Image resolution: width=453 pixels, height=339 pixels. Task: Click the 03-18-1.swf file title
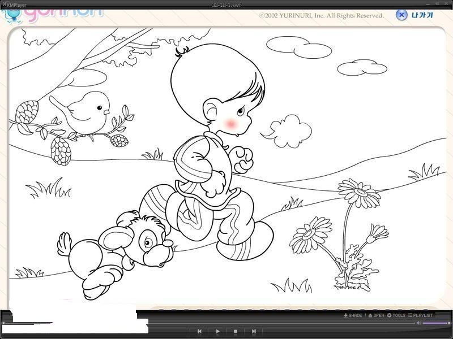point(226,5)
